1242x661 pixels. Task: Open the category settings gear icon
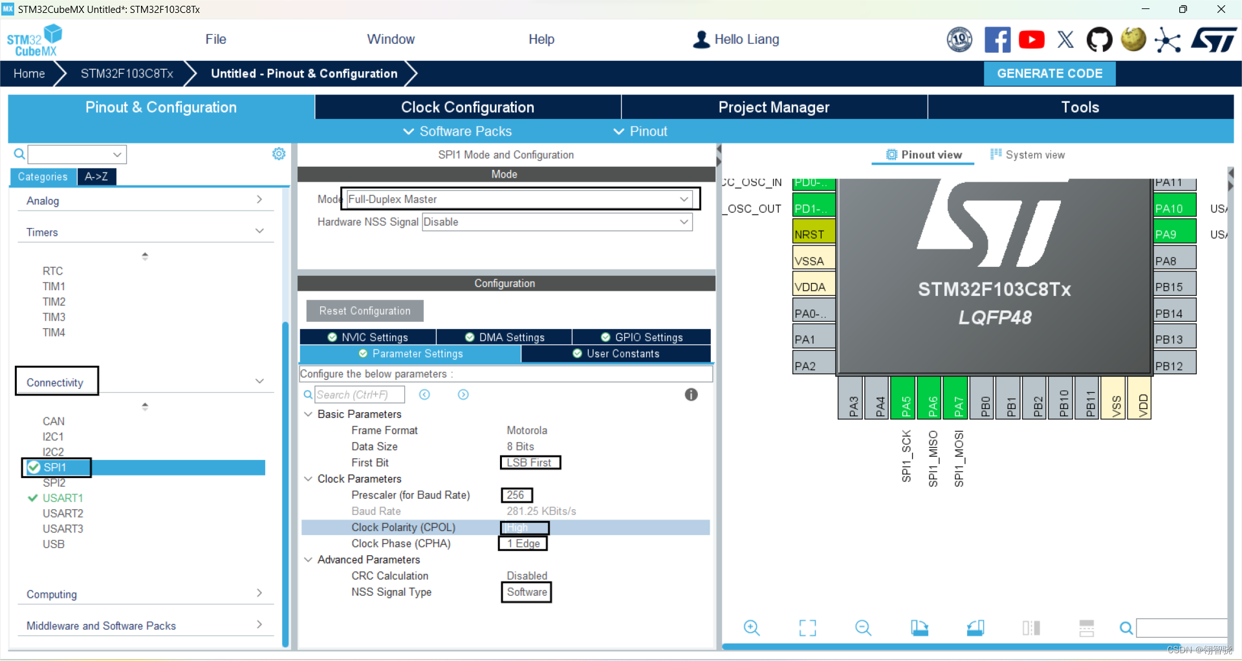coord(279,154)
